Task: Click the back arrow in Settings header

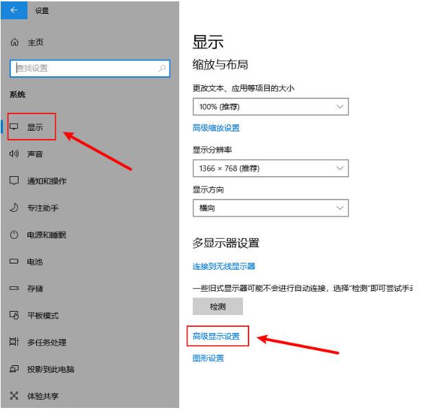Action: coord(14,10)
